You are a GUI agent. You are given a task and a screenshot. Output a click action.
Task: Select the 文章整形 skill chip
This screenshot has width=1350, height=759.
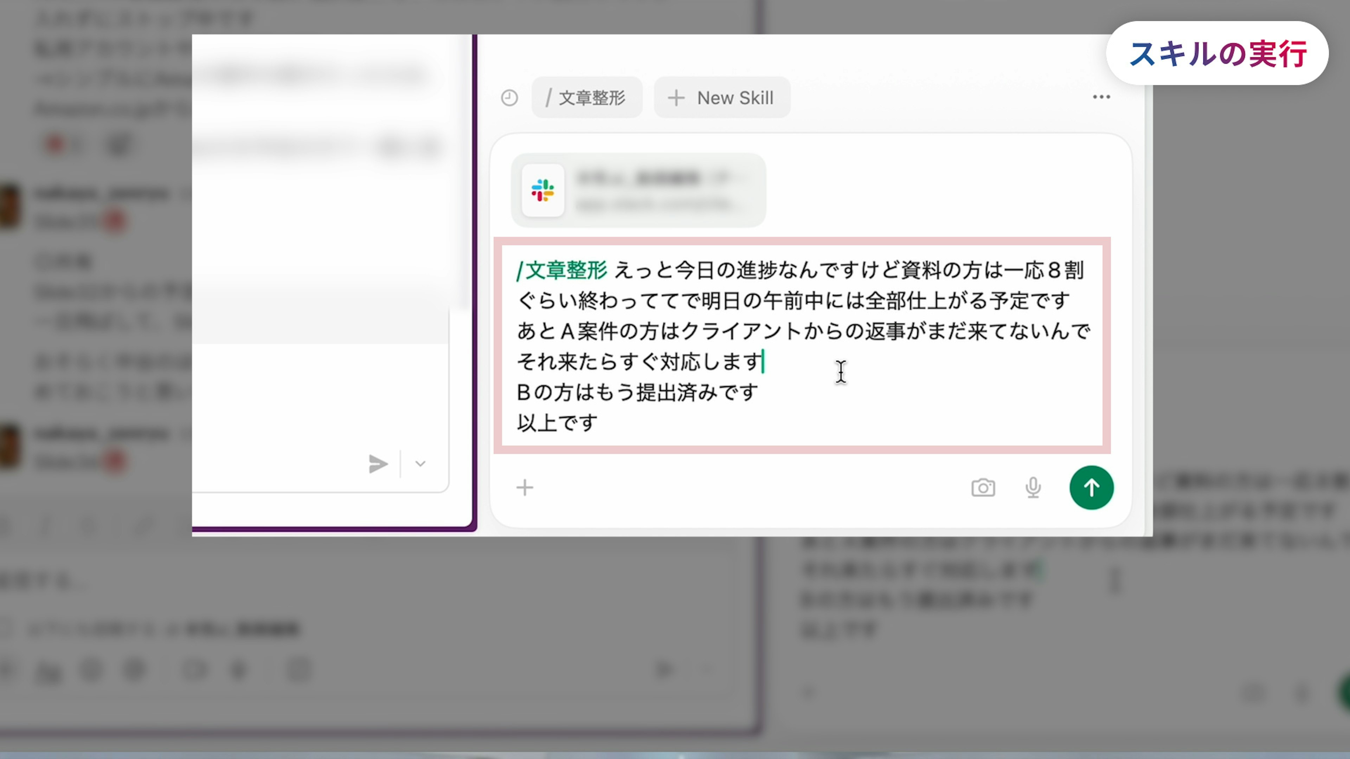(586, 97)
